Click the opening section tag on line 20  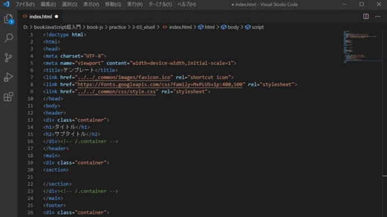point(56,170)
